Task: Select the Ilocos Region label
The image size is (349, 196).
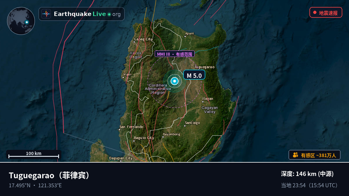Action: 136,55
